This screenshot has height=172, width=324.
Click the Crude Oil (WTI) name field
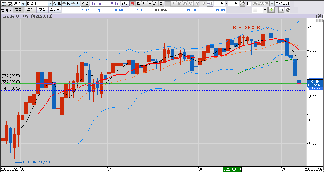pyautogui.click(x=105, y=3)
